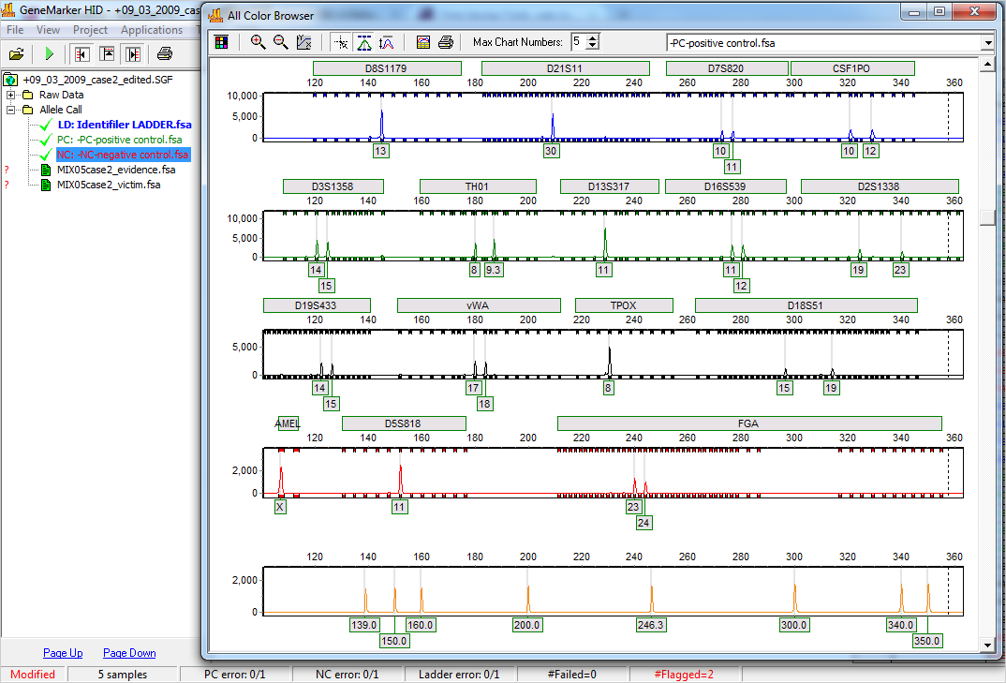1006x683 pixels.
Task: Select the TH01 marker label
Action: click(x=478, y=186)
